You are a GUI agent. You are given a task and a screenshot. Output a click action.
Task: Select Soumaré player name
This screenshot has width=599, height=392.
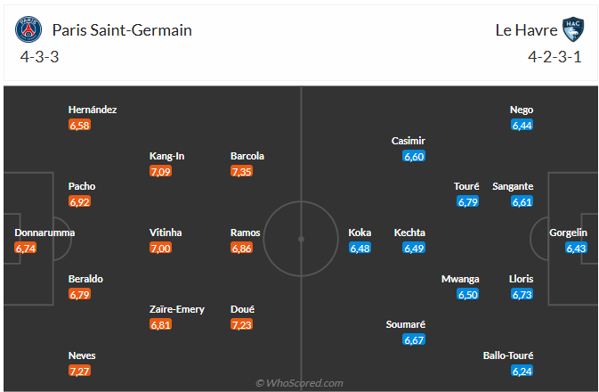[x=406, y=324]
